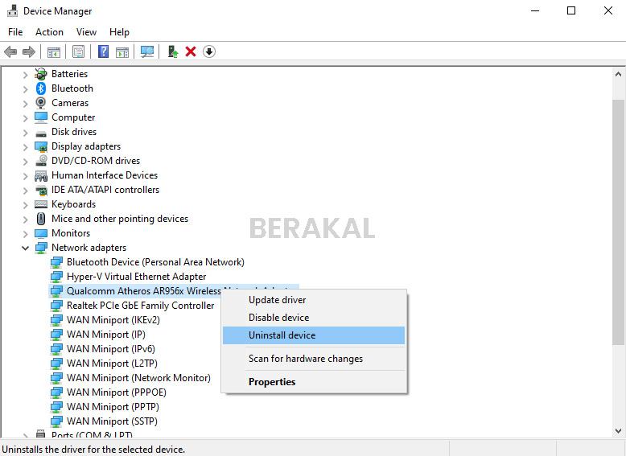Expand the Monitors node
Image resolution: width=626 pixels, height=456 pixels.
pos(25,234)
